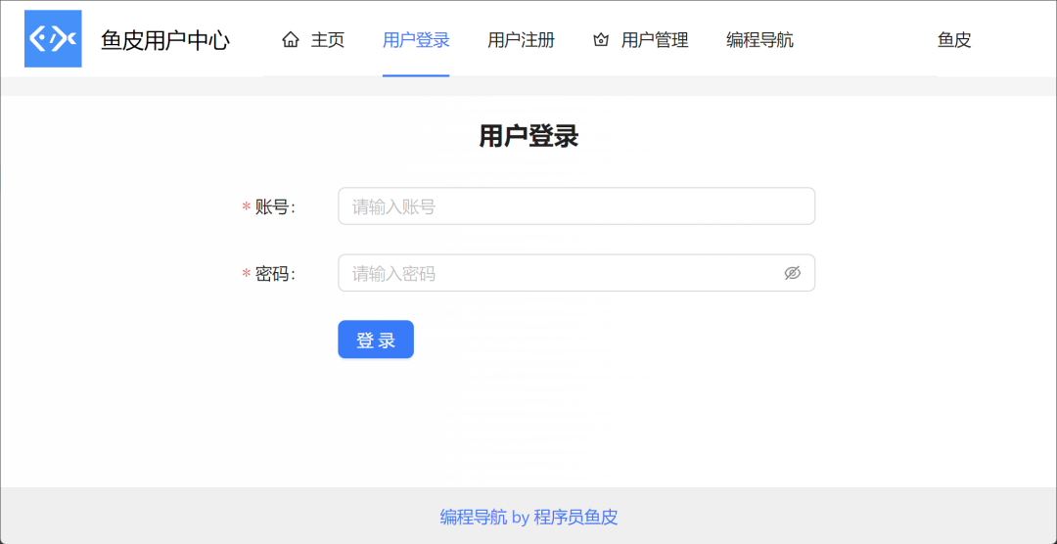Image resolution: width=1057 pixels, height=544 pixels.
Task: Click the blue 登录 button
Action: point(376,340)
